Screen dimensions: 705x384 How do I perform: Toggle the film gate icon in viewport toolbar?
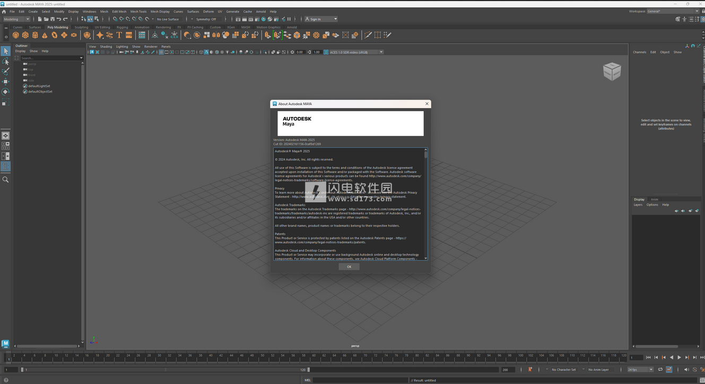pos(167,52)
